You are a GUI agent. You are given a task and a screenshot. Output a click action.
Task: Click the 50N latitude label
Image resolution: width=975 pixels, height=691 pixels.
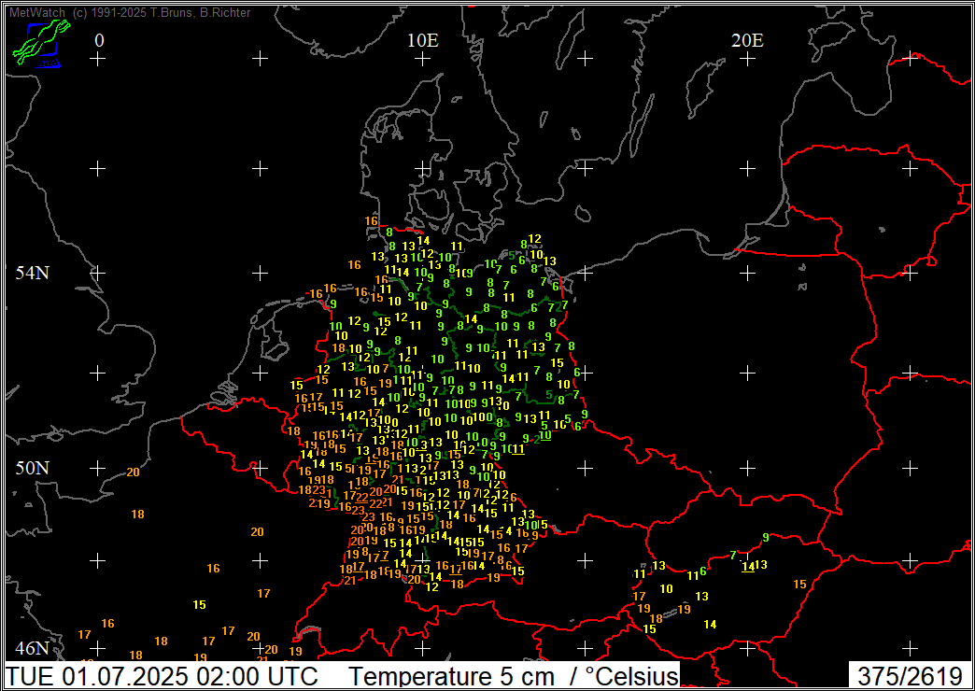tap(32, 468)
